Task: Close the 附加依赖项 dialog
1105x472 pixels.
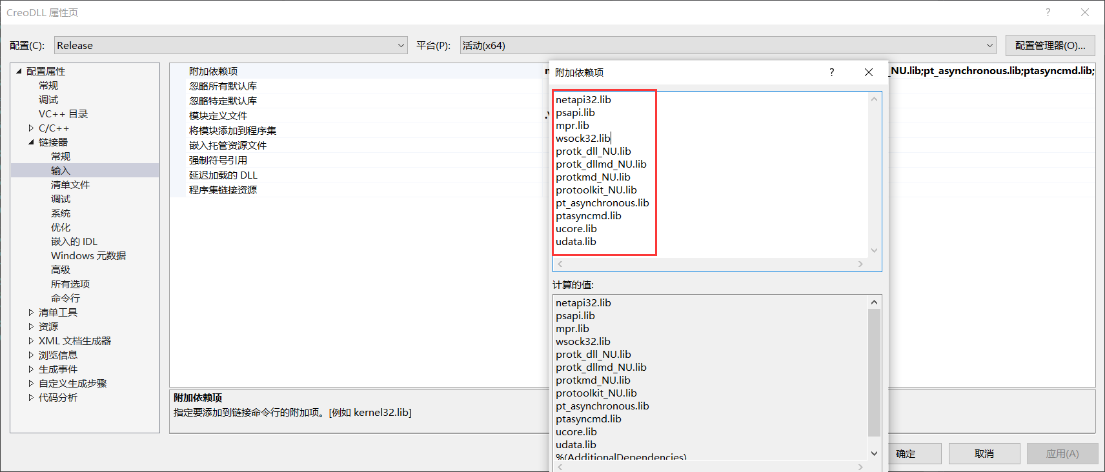Action: (869, 72)
